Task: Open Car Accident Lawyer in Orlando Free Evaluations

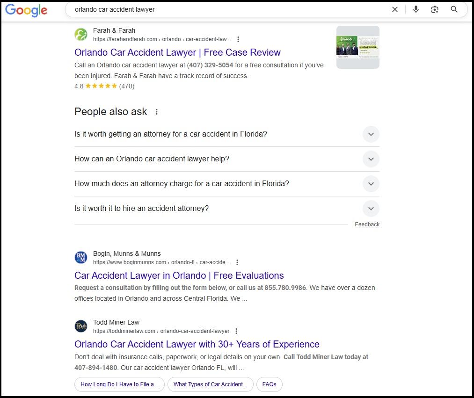Action: point(179,275)
